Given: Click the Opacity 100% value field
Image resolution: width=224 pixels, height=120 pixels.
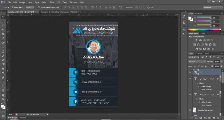Looking at the screenshot, I should click(217, 62).
